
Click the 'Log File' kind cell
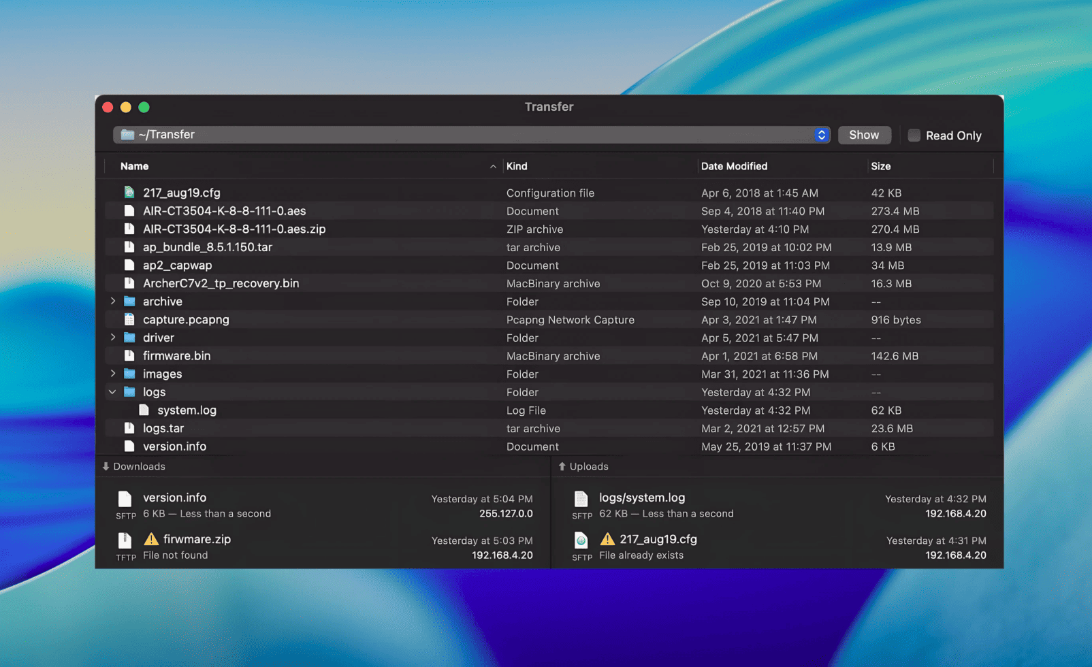[x=526, y=410]
